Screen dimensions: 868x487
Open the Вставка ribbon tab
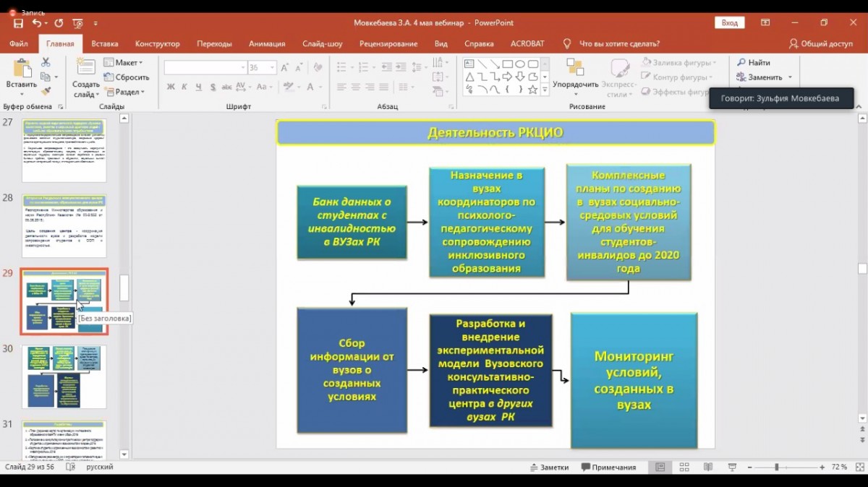[105, 43]
